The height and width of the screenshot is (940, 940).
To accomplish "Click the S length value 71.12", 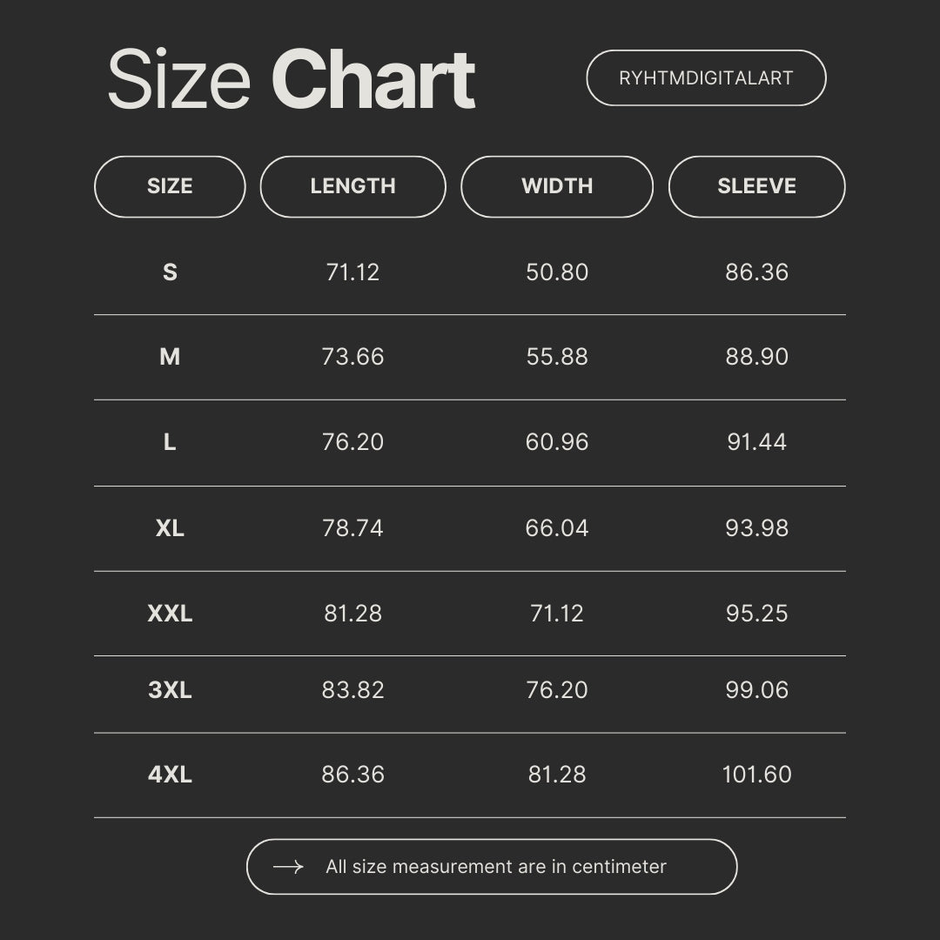I will coord(352,272).
